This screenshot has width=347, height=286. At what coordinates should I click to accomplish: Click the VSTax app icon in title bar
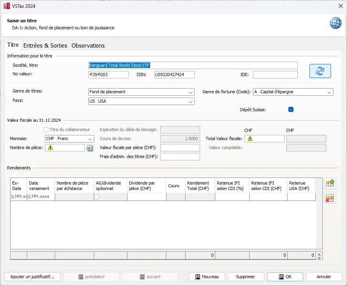(7, 5)
